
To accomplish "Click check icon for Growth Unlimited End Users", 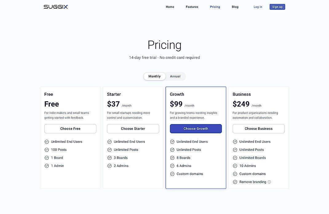I will coord(172,142).
